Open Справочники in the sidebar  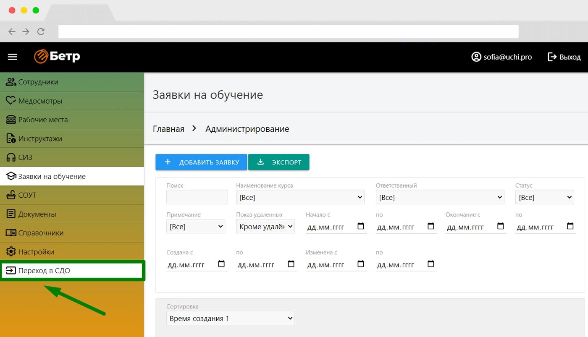(x=72, y=233)
